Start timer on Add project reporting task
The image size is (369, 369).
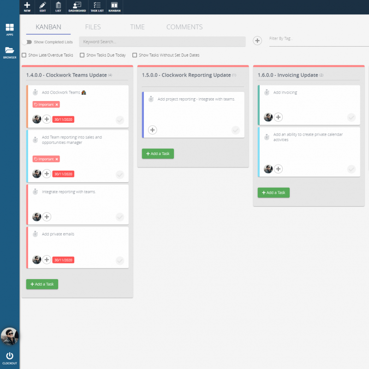point(151,99)
